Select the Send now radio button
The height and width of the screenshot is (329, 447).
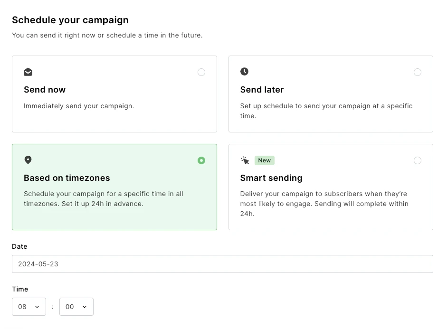tap(201, 72)
